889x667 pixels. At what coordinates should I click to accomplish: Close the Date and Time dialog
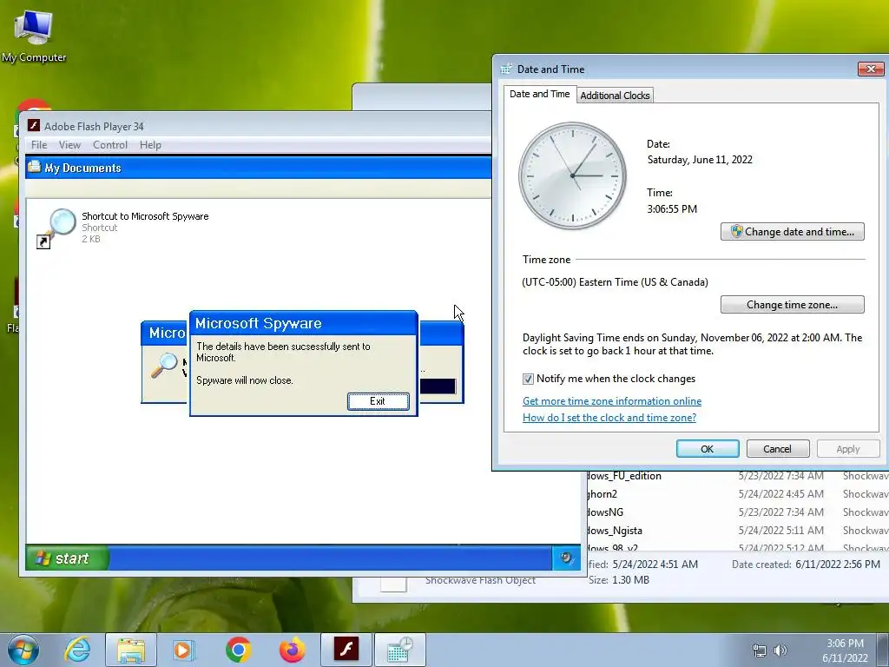pos(870,69)
